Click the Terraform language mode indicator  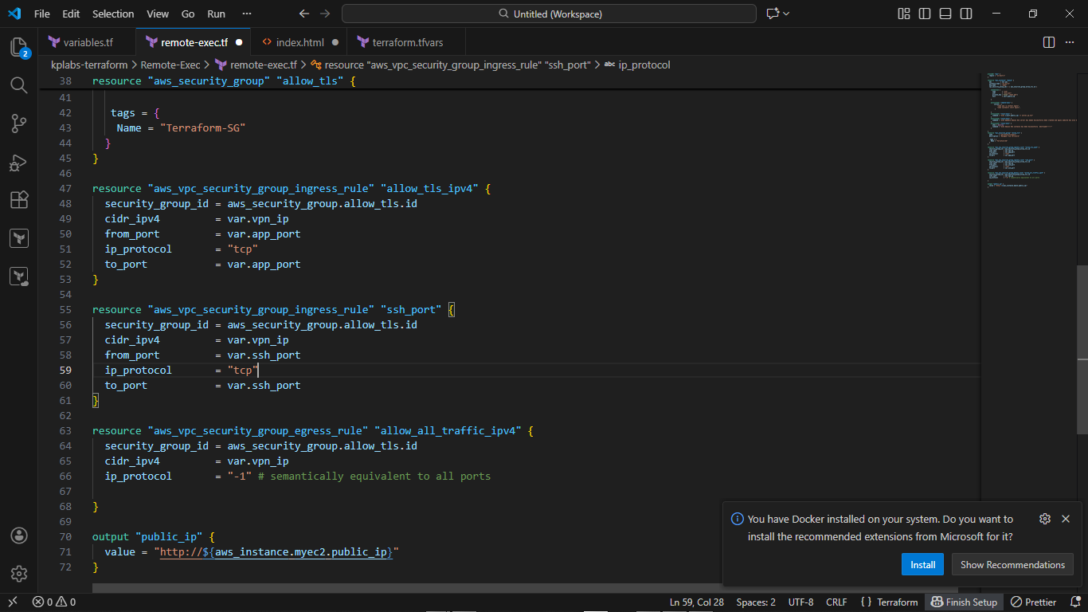[889, 602]
